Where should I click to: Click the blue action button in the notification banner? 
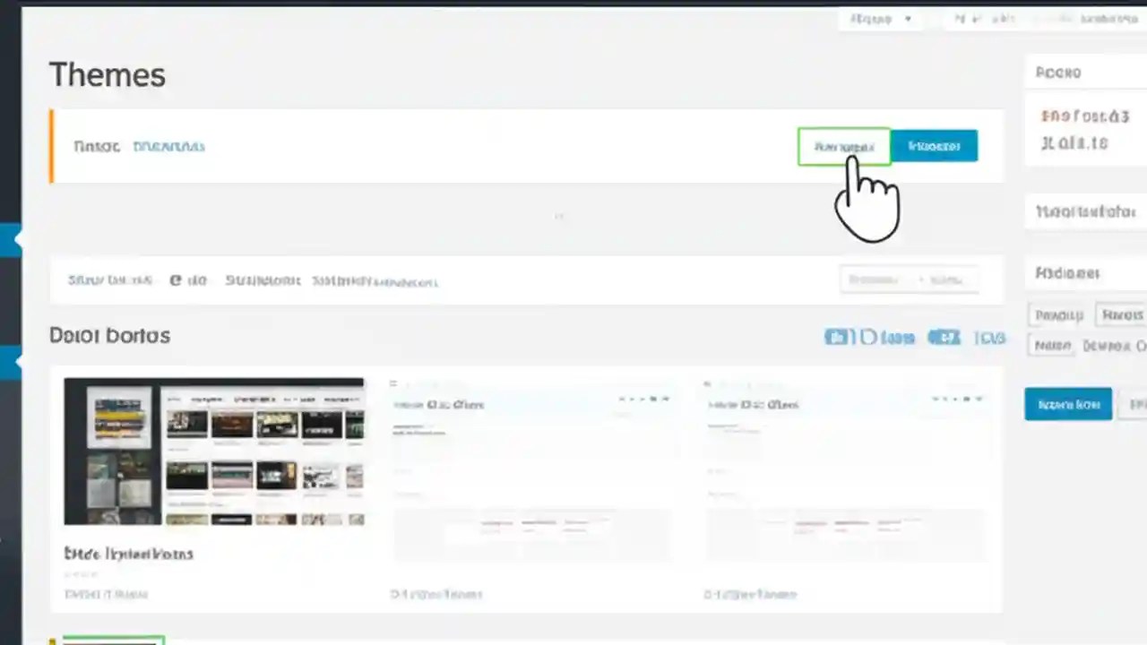934,146
